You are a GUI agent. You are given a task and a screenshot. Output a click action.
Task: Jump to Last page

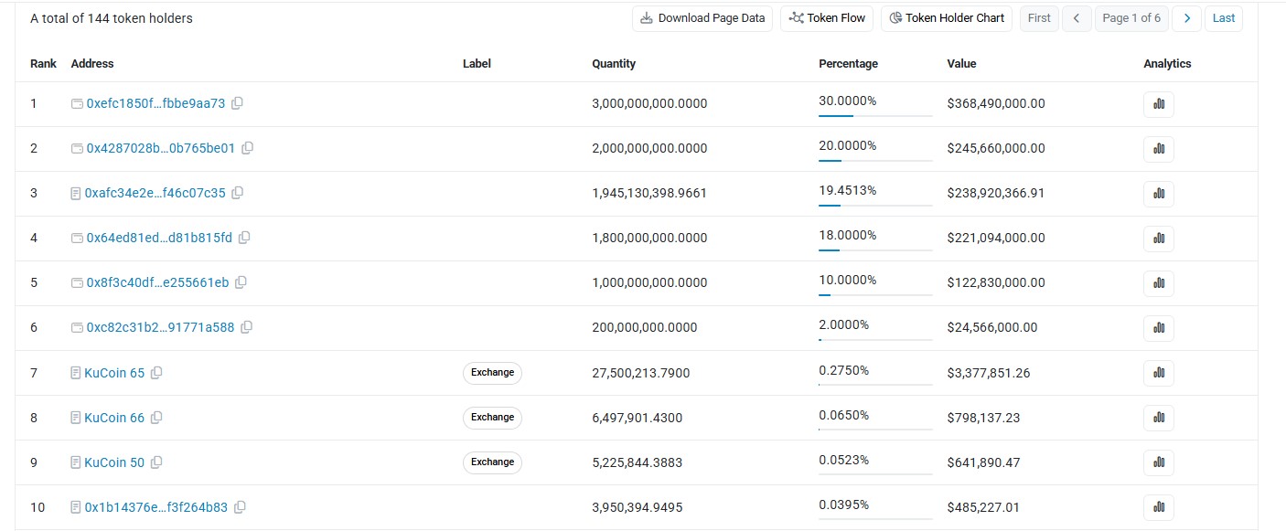tap(1224, 18)
